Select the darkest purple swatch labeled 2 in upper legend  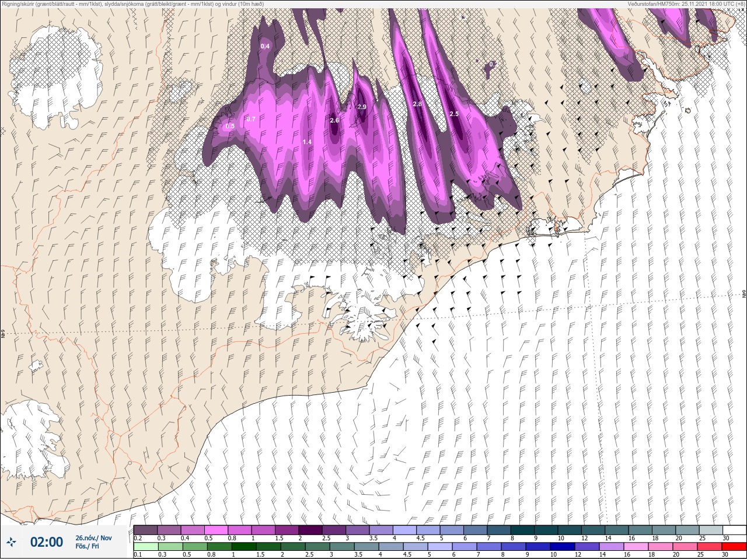point(310,530)
